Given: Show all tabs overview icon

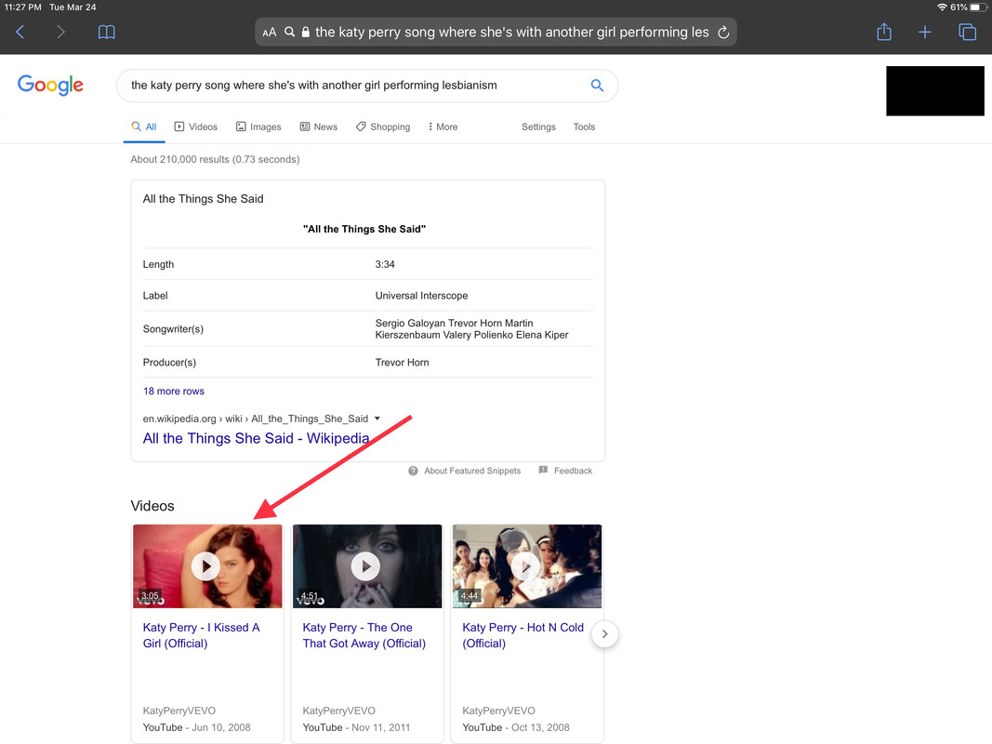Looking at the screenshot, I should pos(967,32).
